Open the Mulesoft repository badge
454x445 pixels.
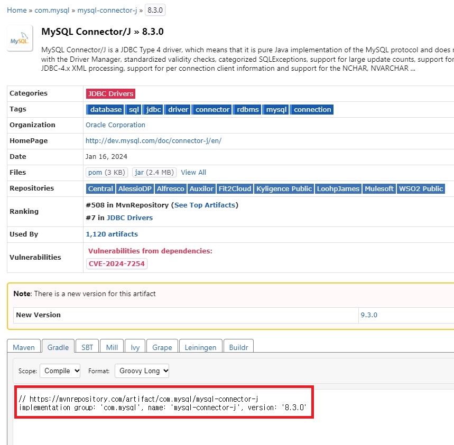379,189
